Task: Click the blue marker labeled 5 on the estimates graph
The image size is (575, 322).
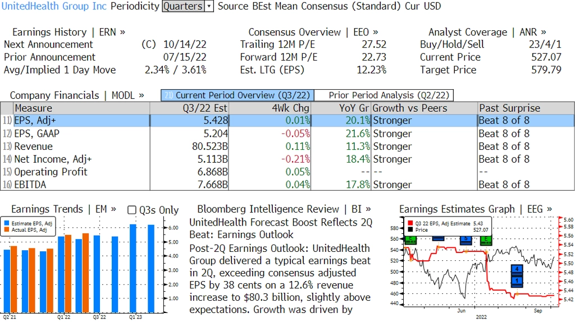Action: click(x=466, y=241)
